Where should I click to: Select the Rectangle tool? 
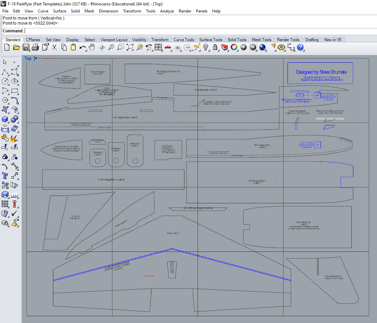click(x=15, y=91)
